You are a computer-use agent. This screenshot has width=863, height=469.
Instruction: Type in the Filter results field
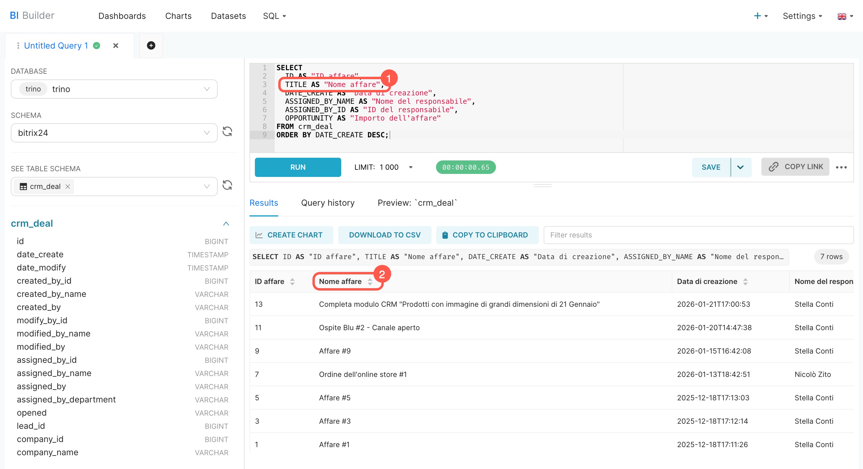pos(698,235)
